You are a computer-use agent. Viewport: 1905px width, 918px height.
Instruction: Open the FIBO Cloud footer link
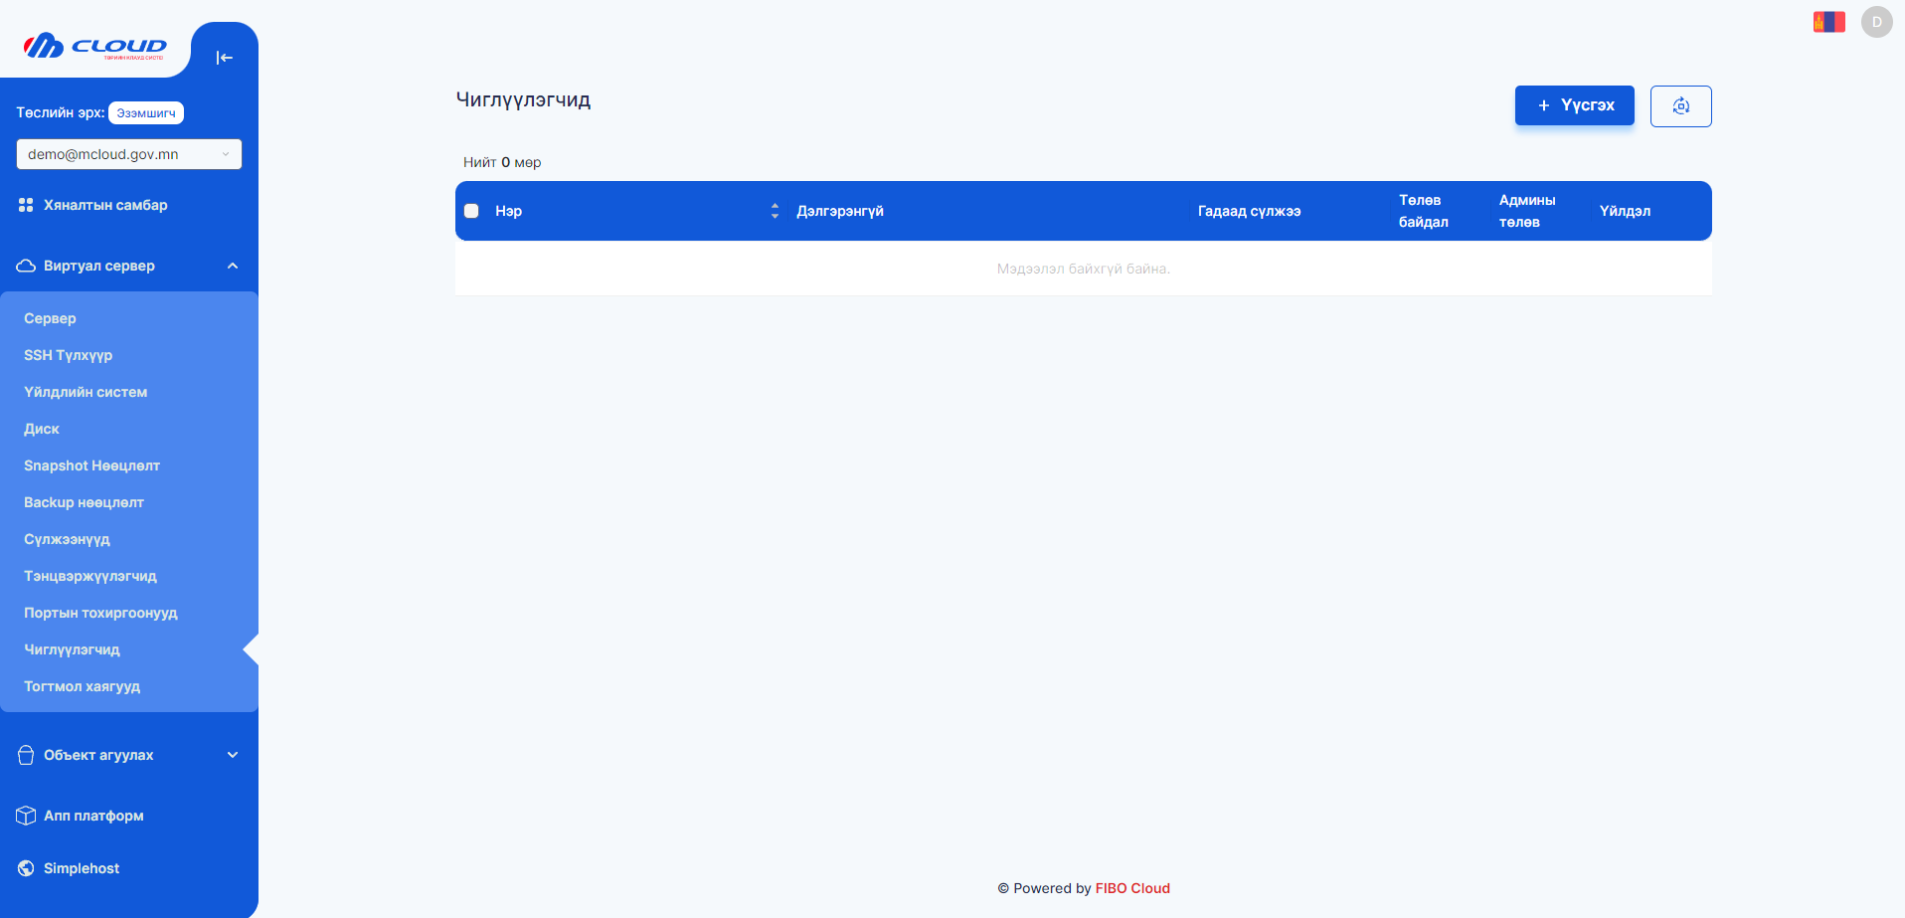pos(1132,888)
